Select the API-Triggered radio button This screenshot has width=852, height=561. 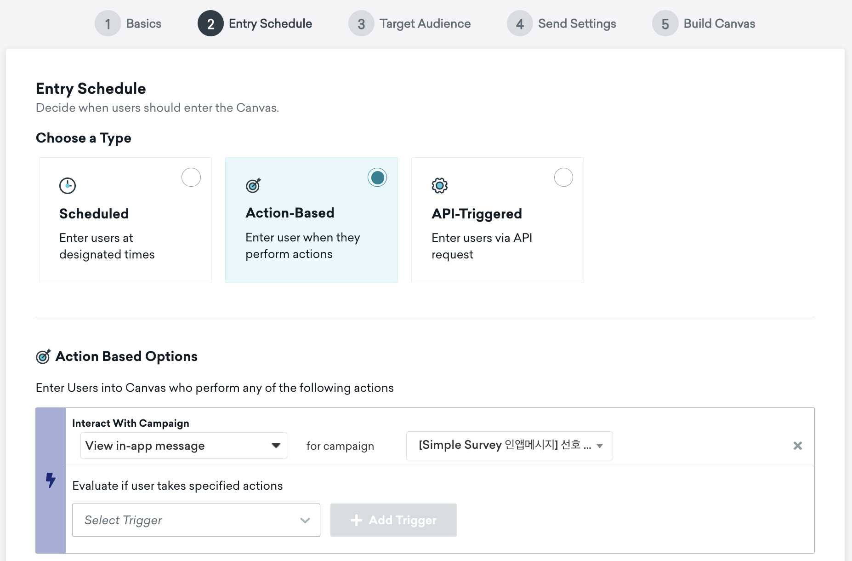[563, 177]
